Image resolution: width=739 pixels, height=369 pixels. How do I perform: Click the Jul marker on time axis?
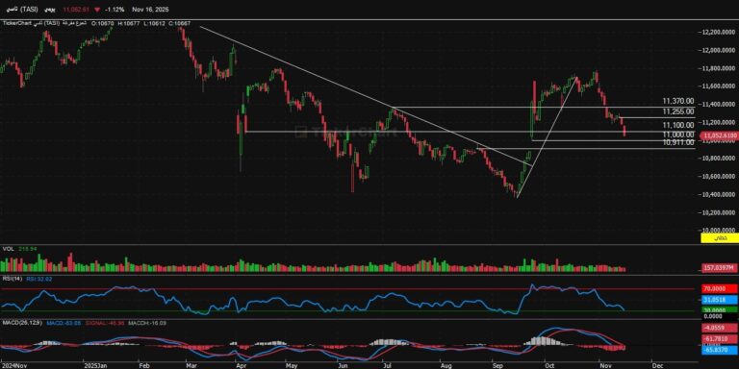(388, 364)
